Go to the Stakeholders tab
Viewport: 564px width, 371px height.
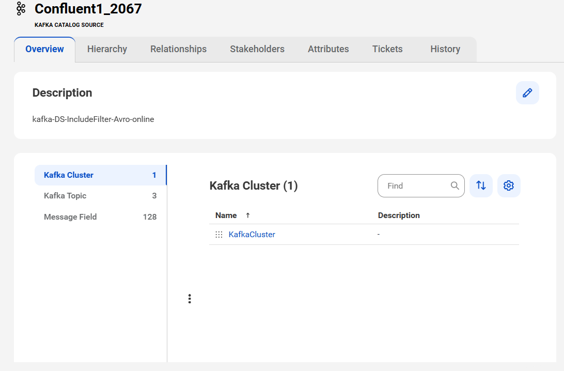257,49
